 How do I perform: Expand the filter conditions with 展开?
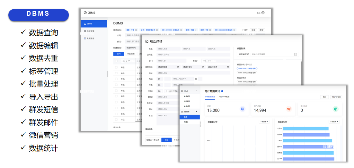pos(245,30)
